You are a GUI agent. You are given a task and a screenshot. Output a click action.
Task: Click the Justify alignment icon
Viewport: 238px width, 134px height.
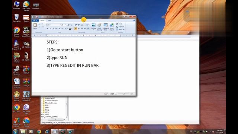point(85,29)
